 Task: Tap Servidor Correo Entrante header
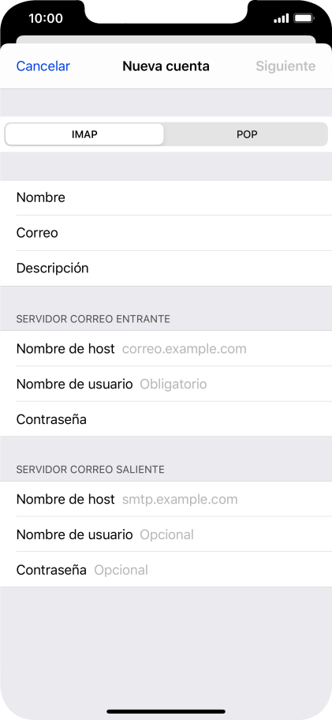tap(93, 319)
